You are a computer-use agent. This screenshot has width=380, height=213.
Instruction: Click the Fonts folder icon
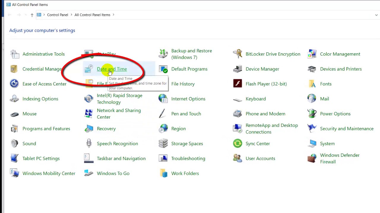coord(312,84)
